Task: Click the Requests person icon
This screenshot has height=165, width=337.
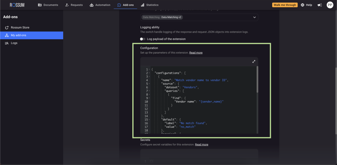Action: [67, 5]
